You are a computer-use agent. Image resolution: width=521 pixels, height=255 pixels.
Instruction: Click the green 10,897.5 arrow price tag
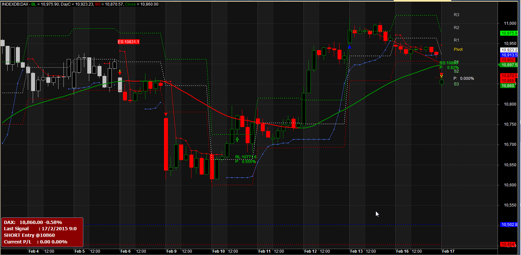(508, 65)
